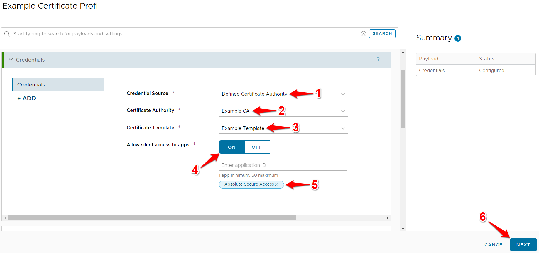Click the magnifying glass search icon
Screen dimensions: 539x253
tap(7, 34)
